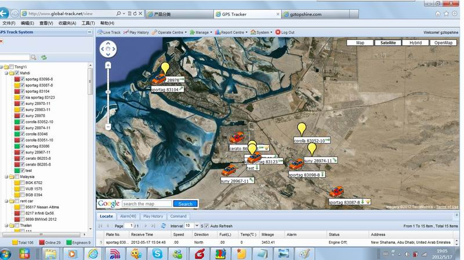The image size is (464, 260).
Task: Switch to the Command tab
Action: pyautogui.click(x=178, y=216)
